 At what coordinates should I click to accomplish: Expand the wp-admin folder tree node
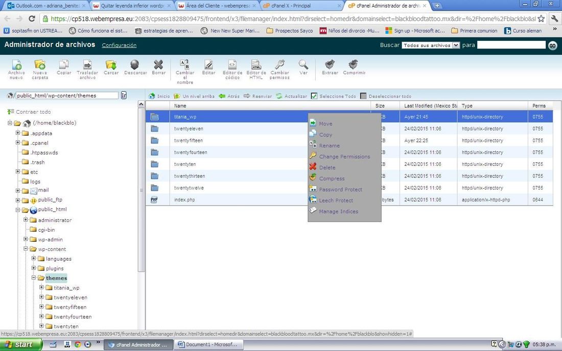pos(26,239)
